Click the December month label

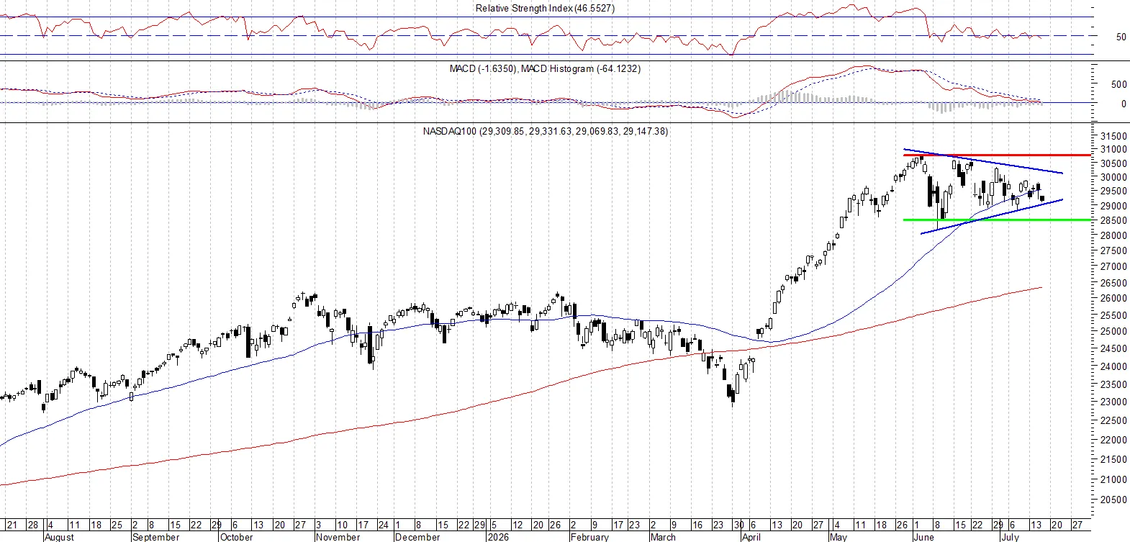coord(417,537)
